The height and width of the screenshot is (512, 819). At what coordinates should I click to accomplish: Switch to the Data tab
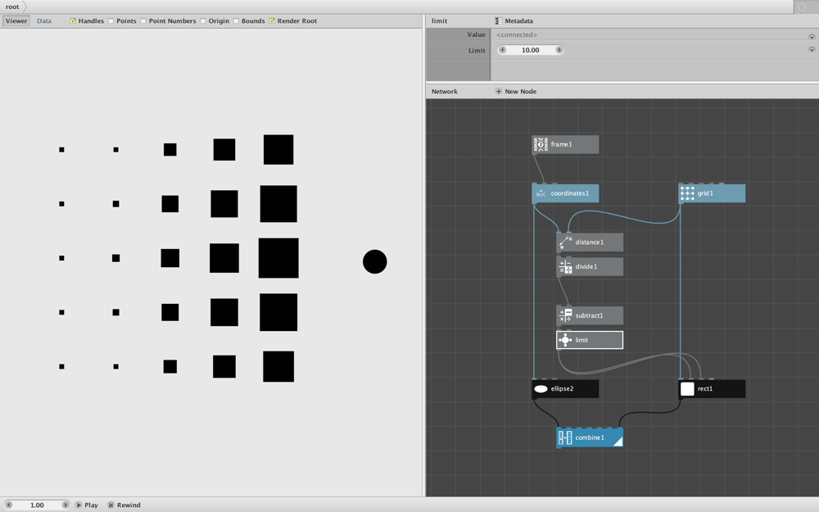click(x=44, y=21)
